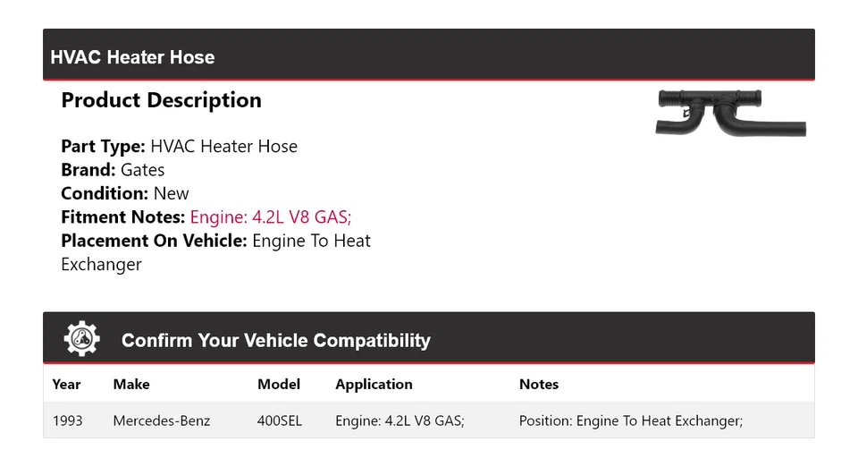The image size is (858, 467).
Task: Click the gear compatibility icon
Action: point(82,339)
